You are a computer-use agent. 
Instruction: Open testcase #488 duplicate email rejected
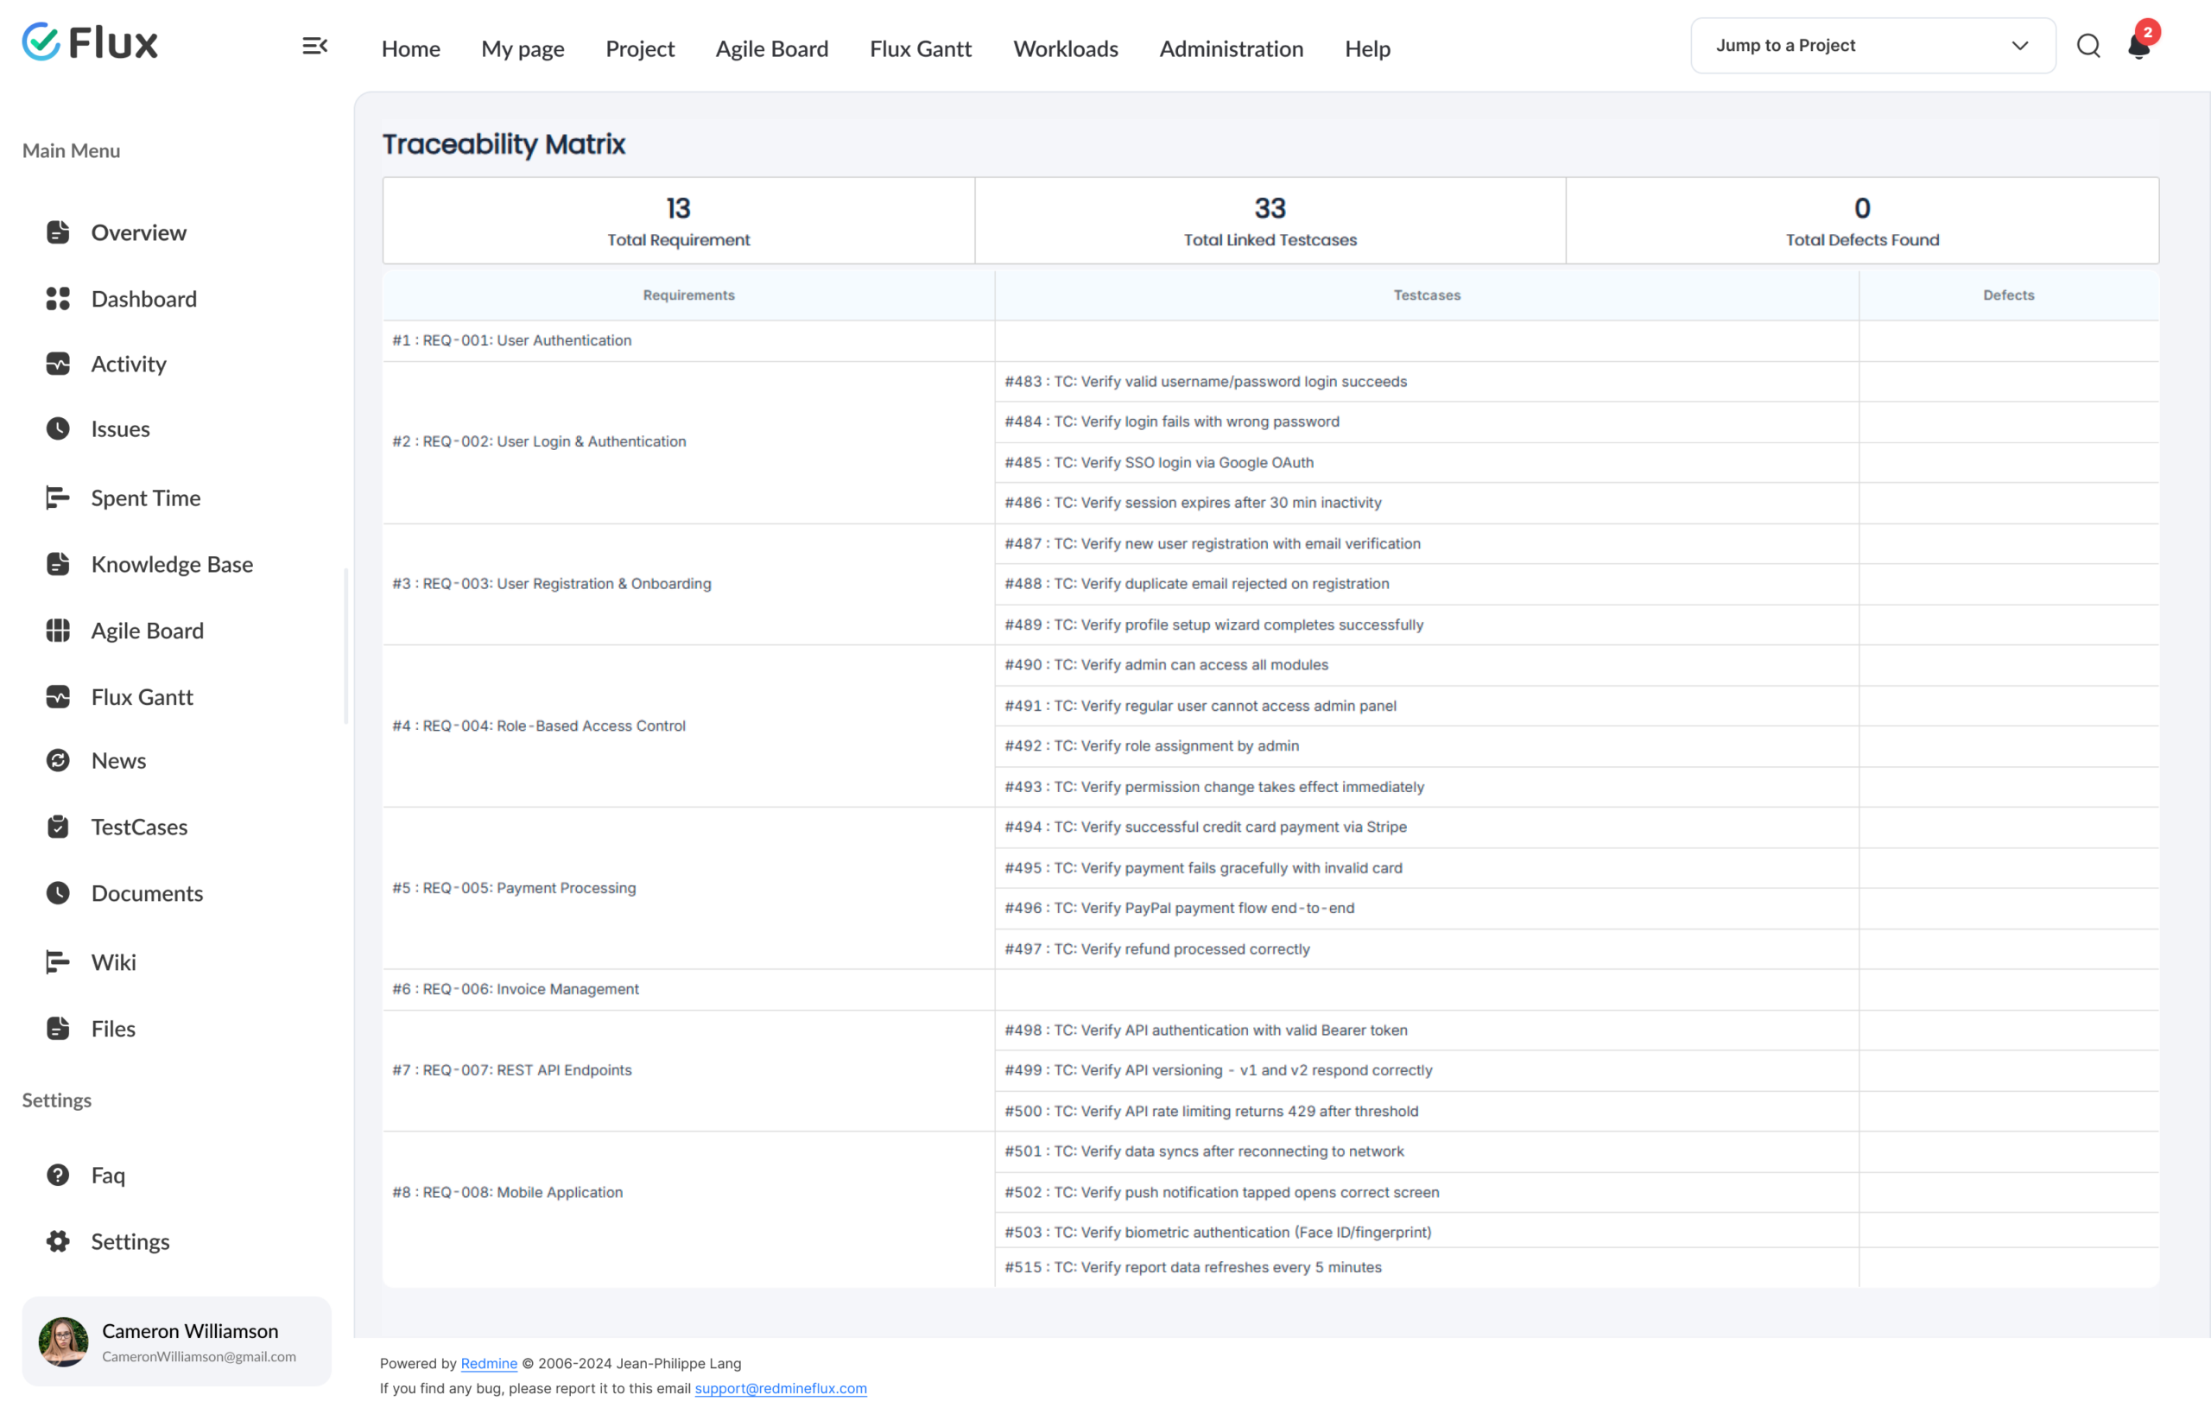click(1196, 583)
